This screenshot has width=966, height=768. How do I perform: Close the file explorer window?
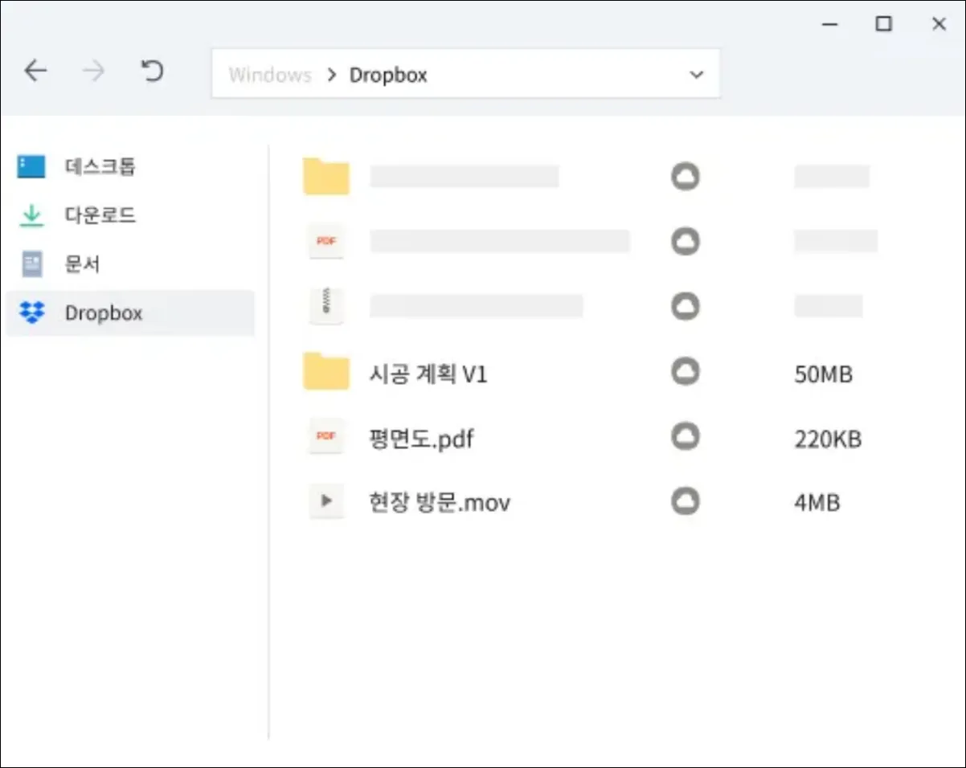point(939,24)
